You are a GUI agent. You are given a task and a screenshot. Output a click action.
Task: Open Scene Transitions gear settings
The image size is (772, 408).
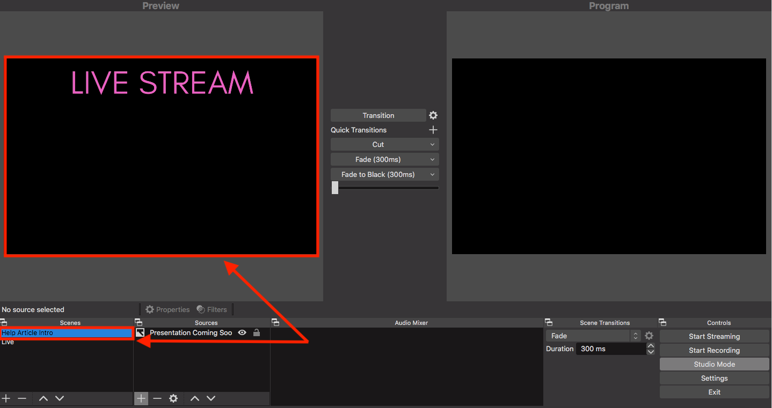coord(649,336)
